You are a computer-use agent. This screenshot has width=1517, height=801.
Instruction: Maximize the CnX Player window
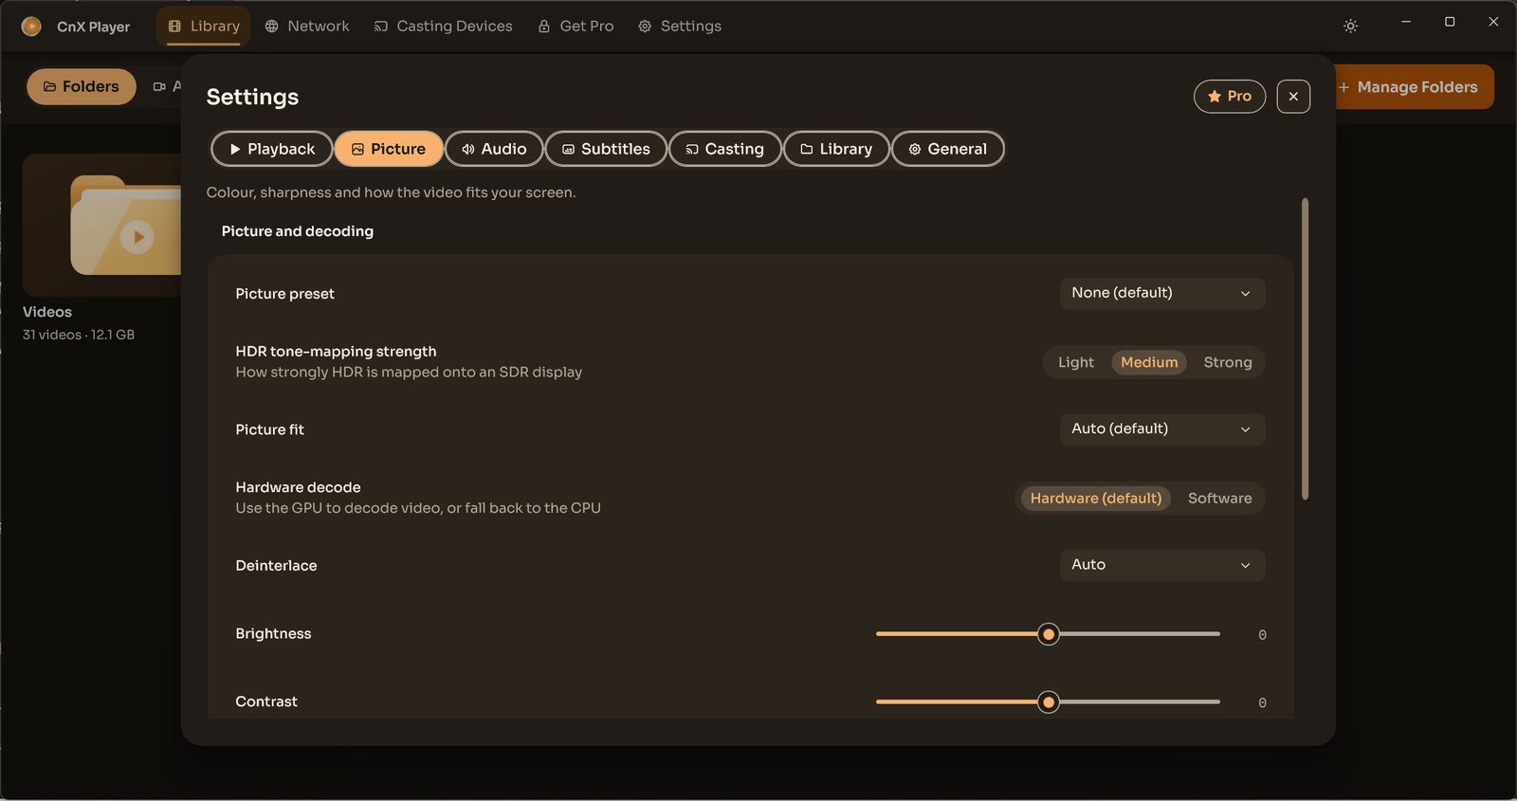click(1450, 22)
